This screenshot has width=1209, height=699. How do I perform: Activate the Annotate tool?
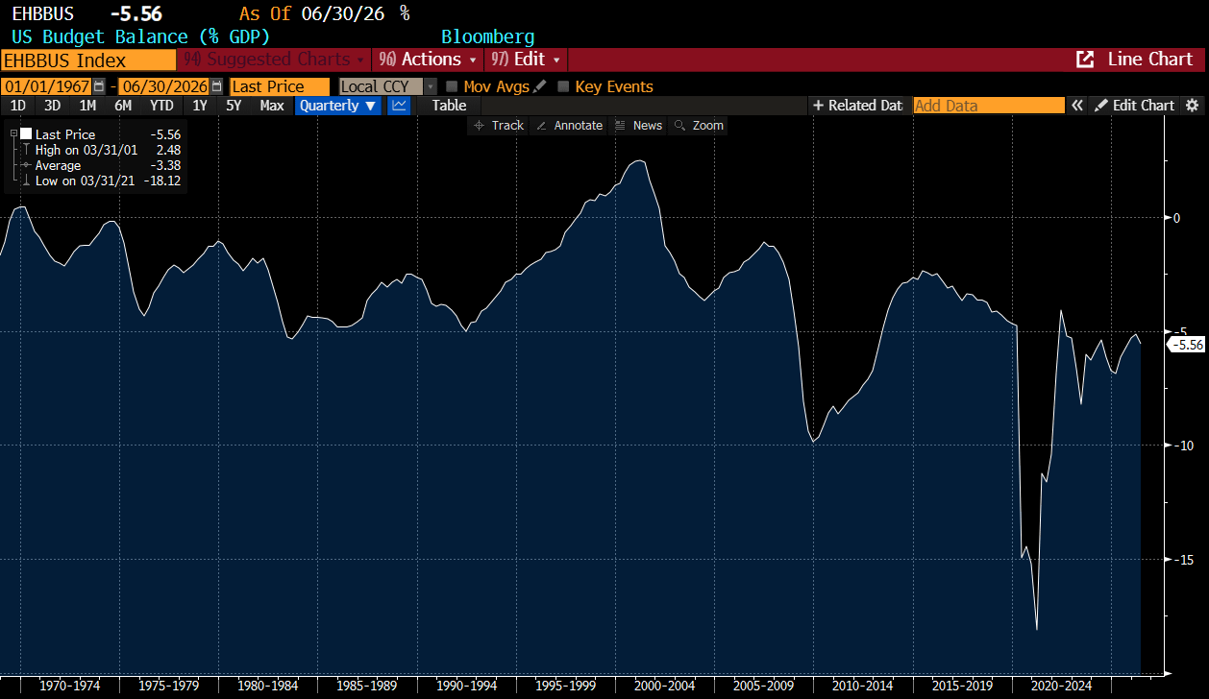569,126
